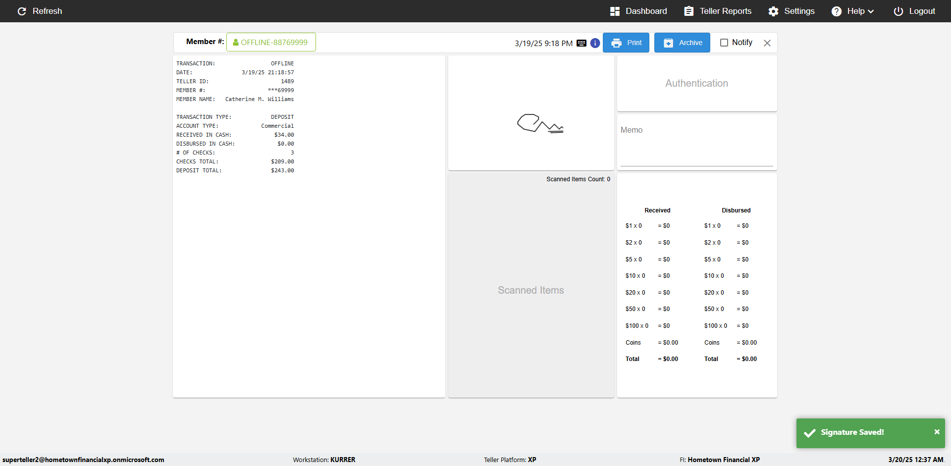Click the Account Type Commercial value
The image size is (951, 466).
(277, 126)
